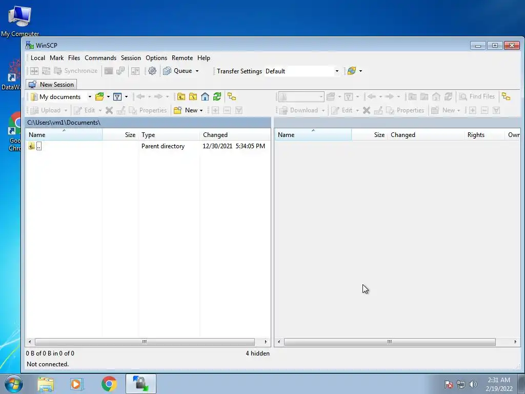
Task: Expand the local New dropdown arrow
Action: [201, 111]
